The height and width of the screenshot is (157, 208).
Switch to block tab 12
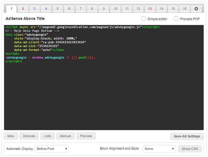(x=138, y=9)
